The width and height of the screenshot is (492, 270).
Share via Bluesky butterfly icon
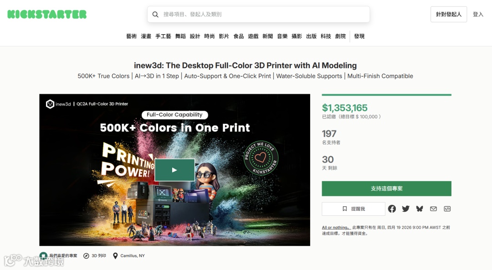[x=420, y=209]
